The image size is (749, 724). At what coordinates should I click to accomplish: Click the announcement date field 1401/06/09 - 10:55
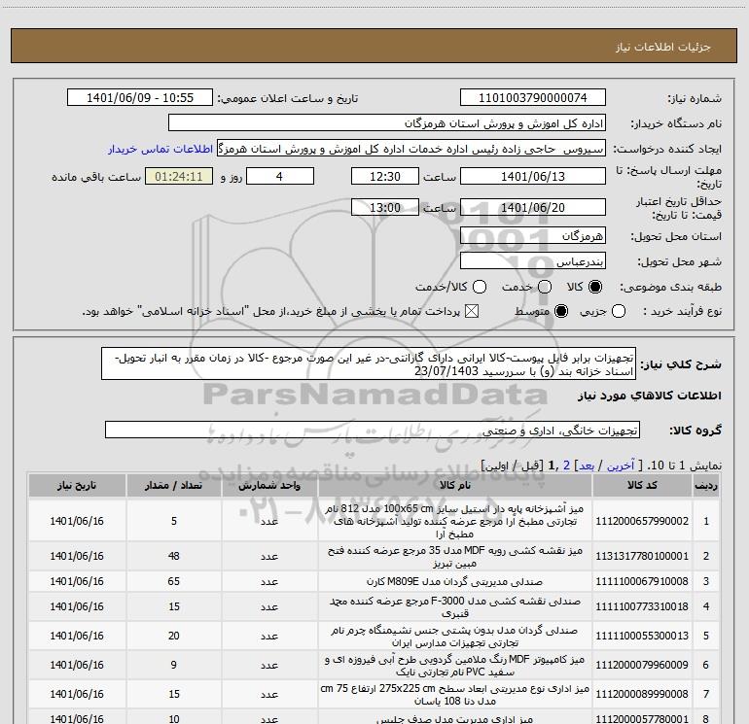140,97
